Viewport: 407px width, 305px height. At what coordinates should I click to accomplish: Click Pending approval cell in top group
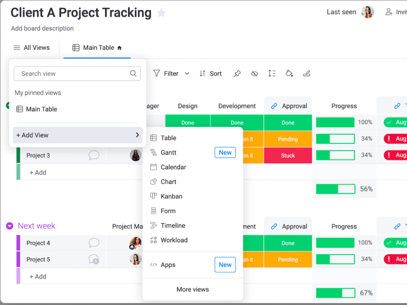[288, 139]
